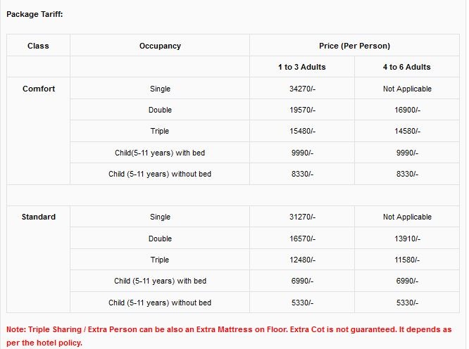Click Standard Double price 16570/-

[x=302, y=239]
